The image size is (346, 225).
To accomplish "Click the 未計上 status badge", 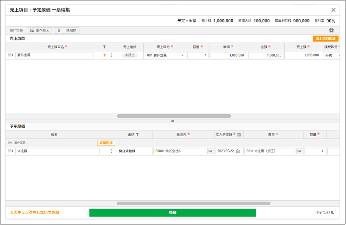I will (130, 55).
